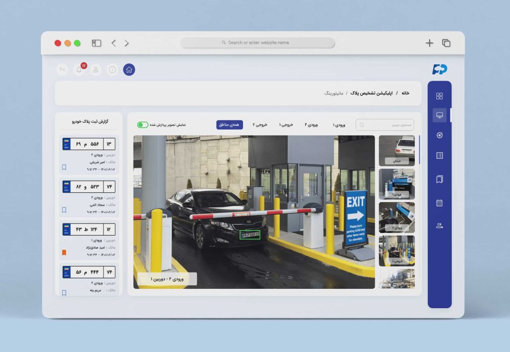Open the camera shutter icon in sidebar
510x352 pixels.
pyautogui.click(x=439, y=135)
